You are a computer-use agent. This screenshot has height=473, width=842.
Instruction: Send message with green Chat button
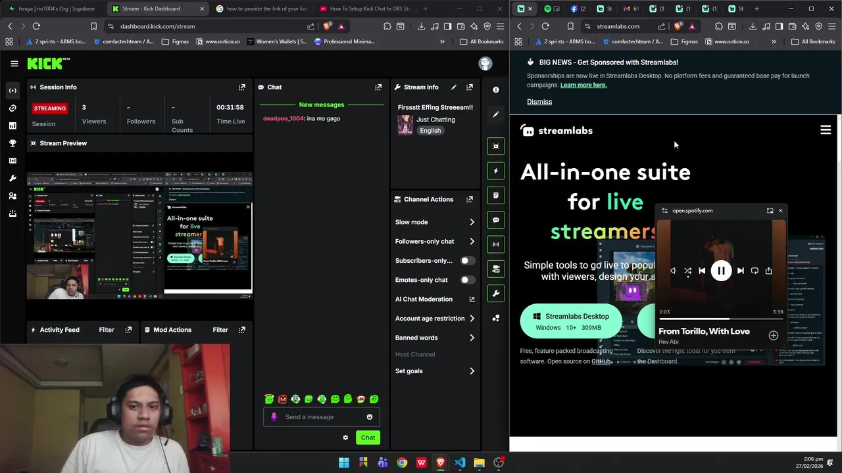[x=368, y=438]
